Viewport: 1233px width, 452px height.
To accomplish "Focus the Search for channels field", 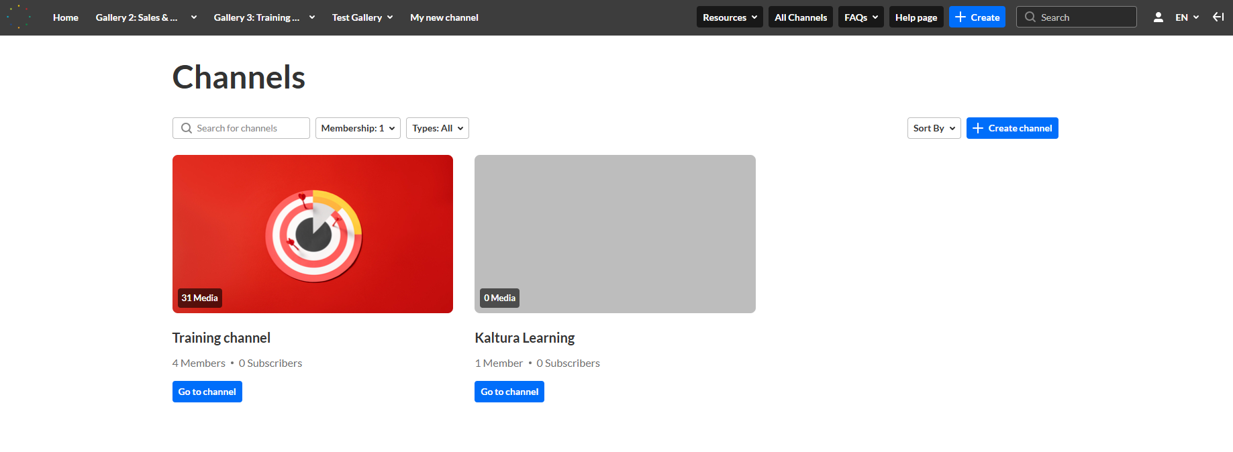I will pos(241,128).
